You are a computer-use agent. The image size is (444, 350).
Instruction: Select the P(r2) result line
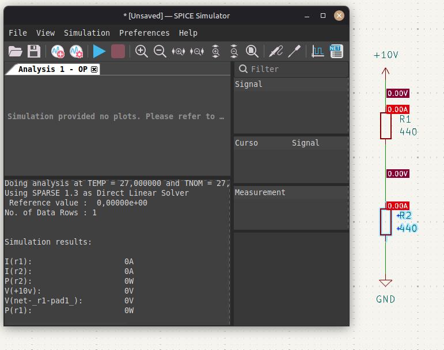pos(69,281)
